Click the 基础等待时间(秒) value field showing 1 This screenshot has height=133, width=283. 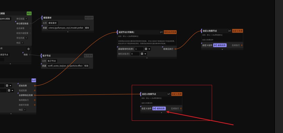pyautogui.click(x=139, y=49)
